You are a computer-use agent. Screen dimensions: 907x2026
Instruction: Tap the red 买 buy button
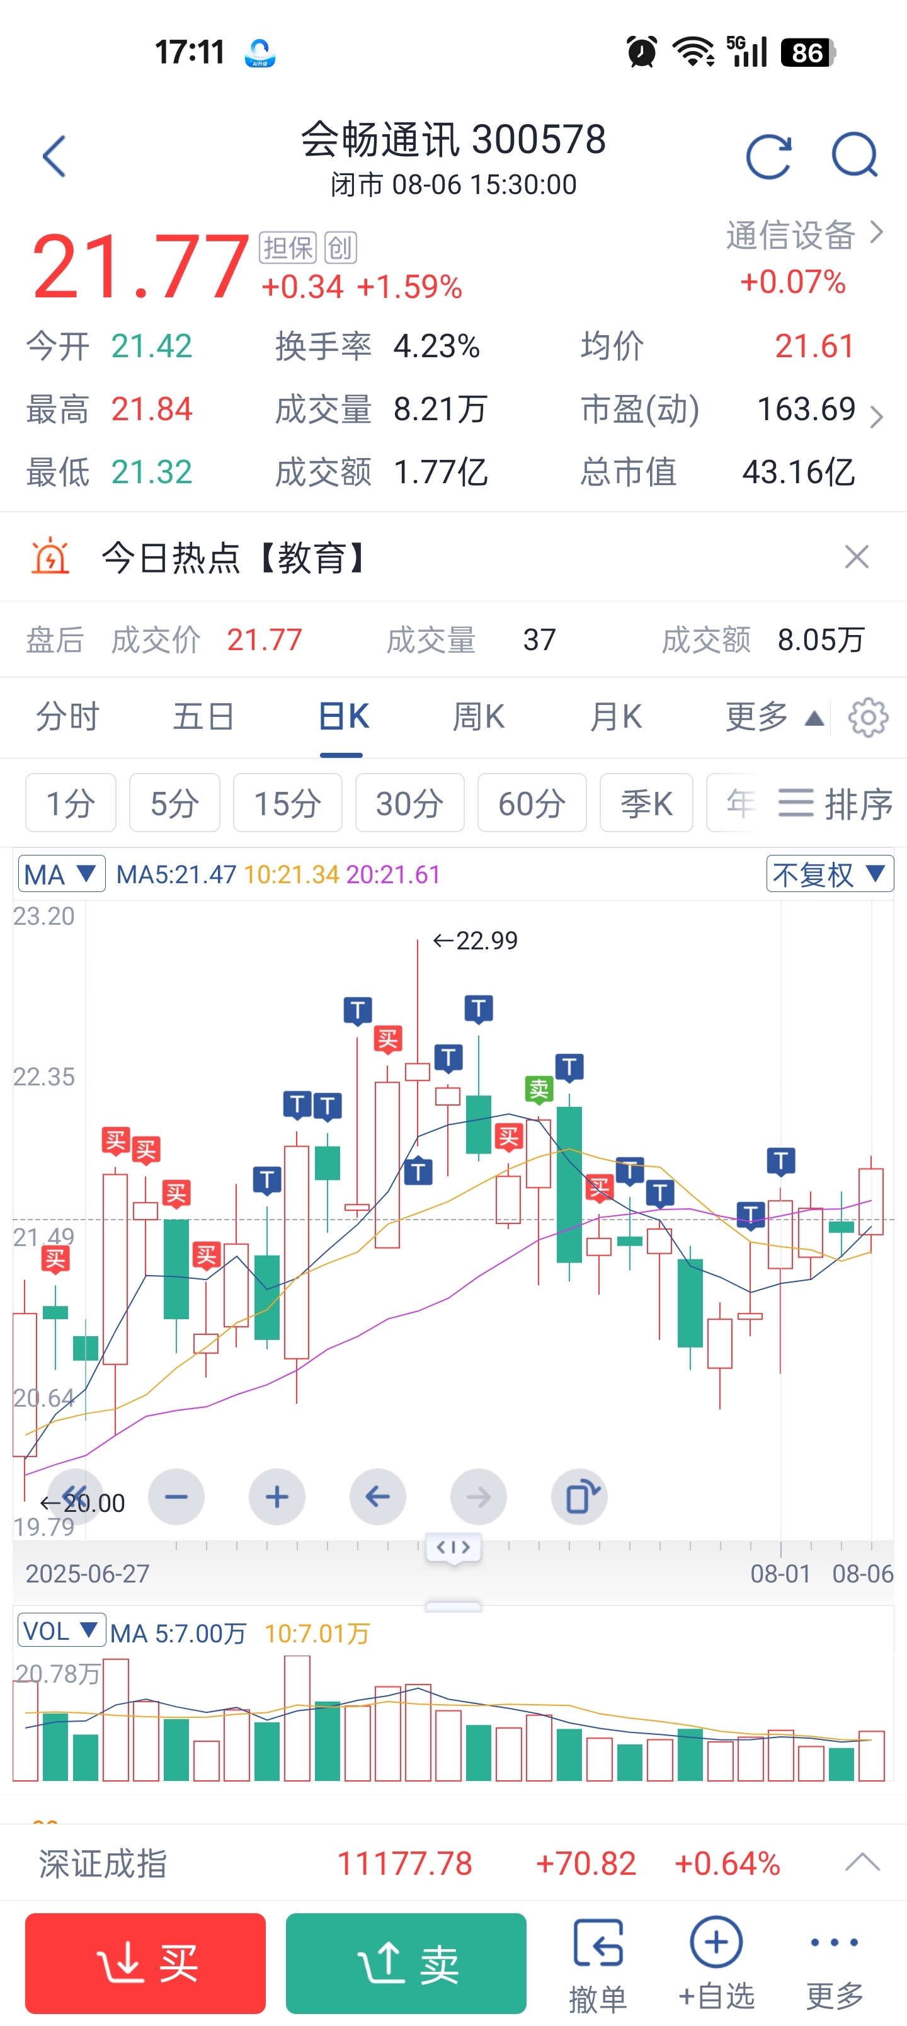click(145, 1963)
